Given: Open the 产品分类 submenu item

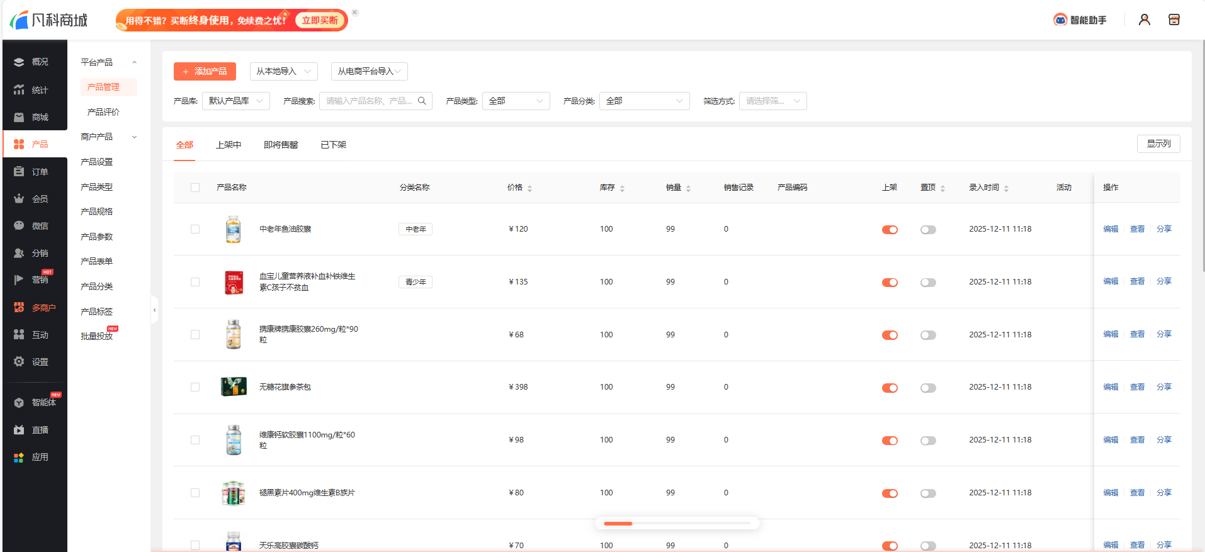Looking at the screenshot, I should tap(97, 286).
